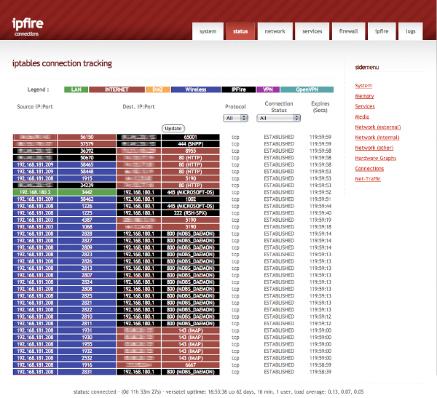Open the system tab

tap(208, 31)
